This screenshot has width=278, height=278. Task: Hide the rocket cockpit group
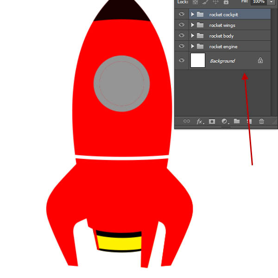(x=182, y=14)
